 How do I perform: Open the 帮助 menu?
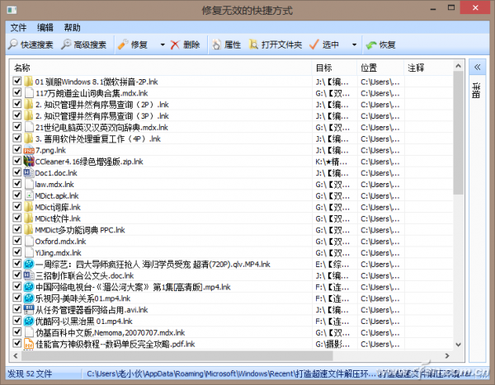[x=73, y=27]
